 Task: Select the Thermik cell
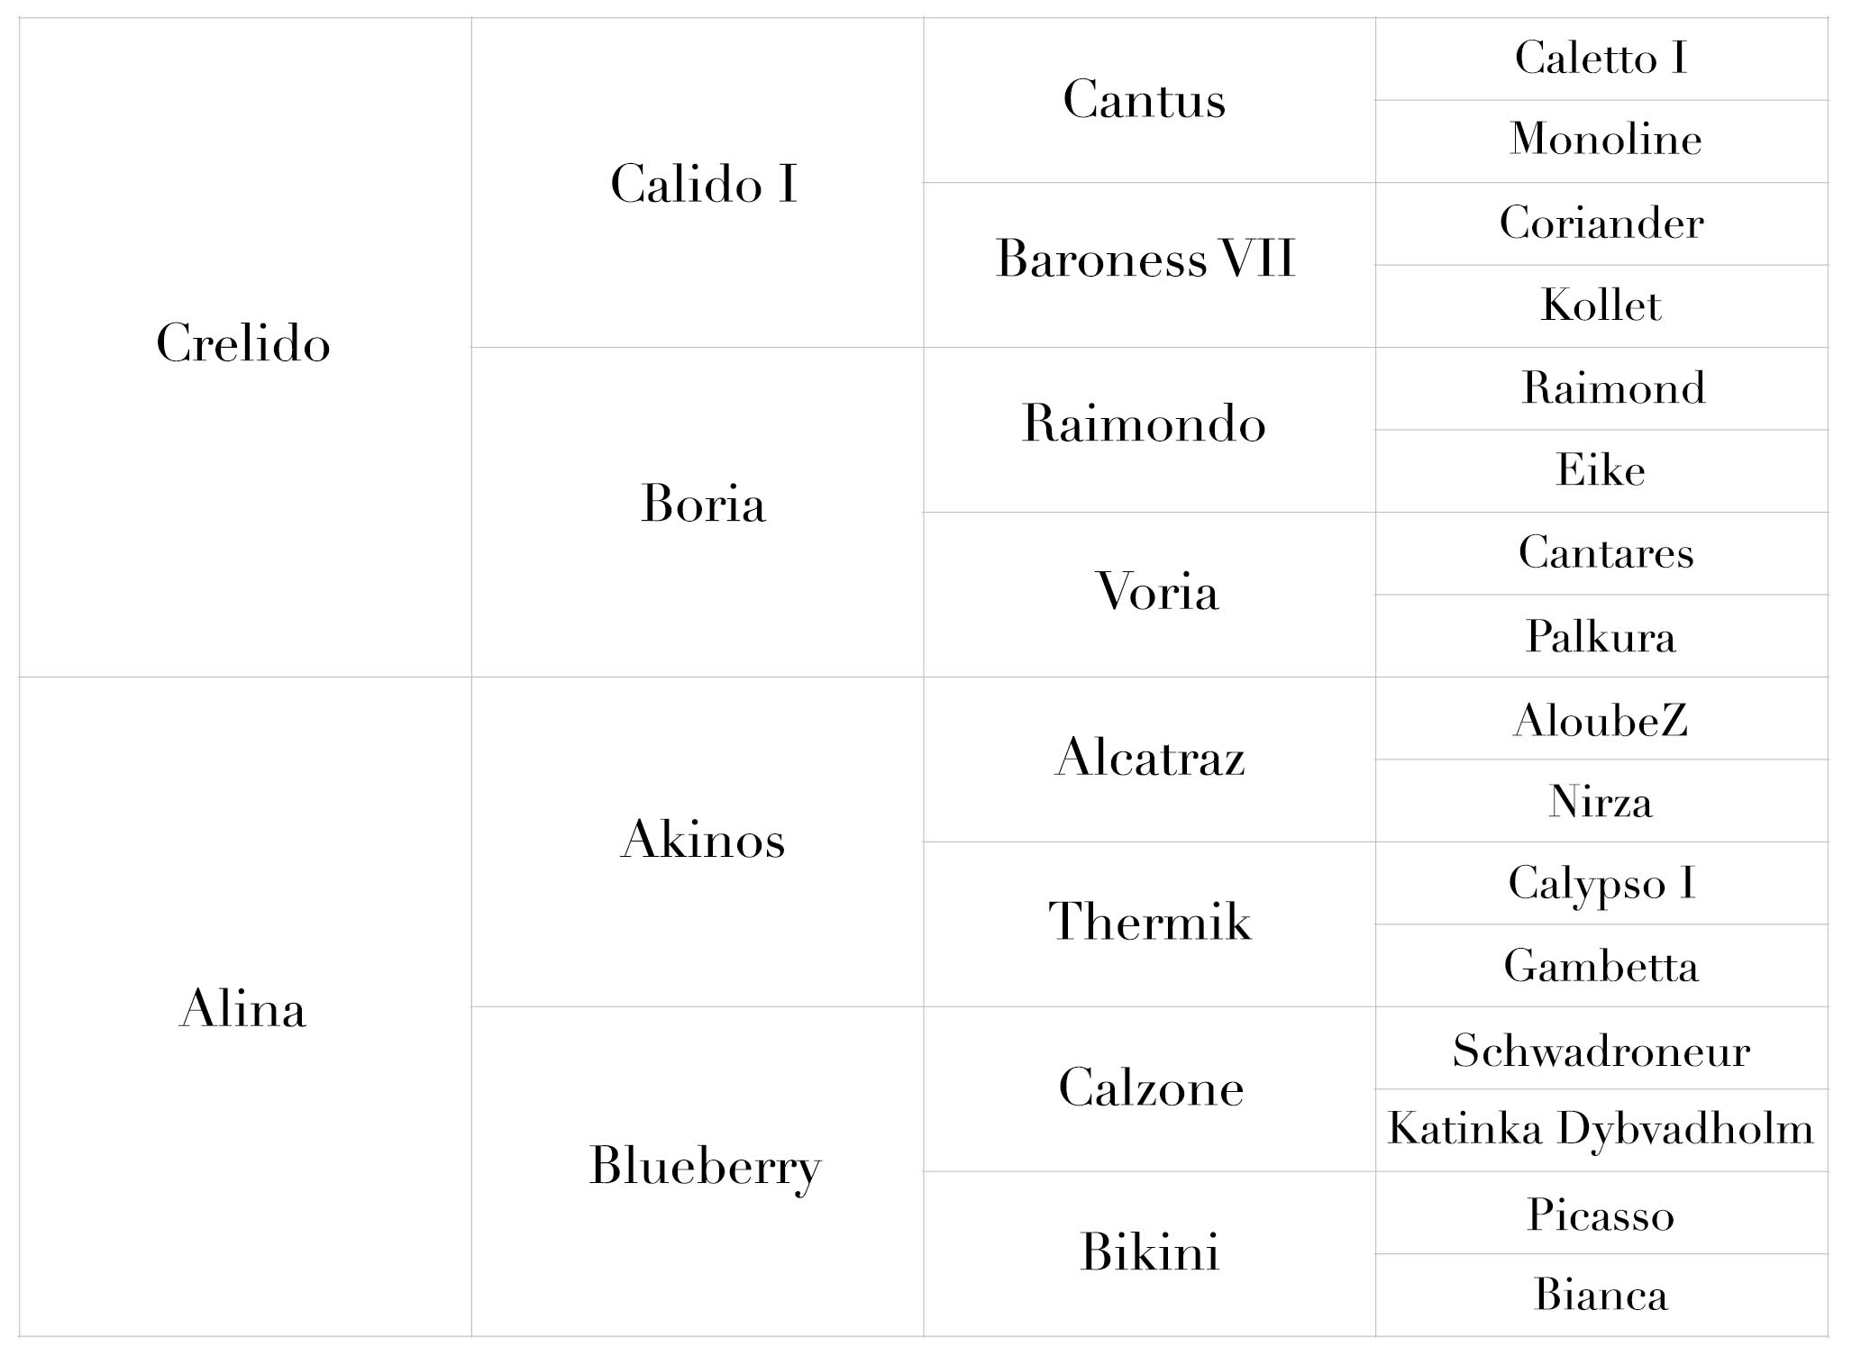click(1149, 924)
